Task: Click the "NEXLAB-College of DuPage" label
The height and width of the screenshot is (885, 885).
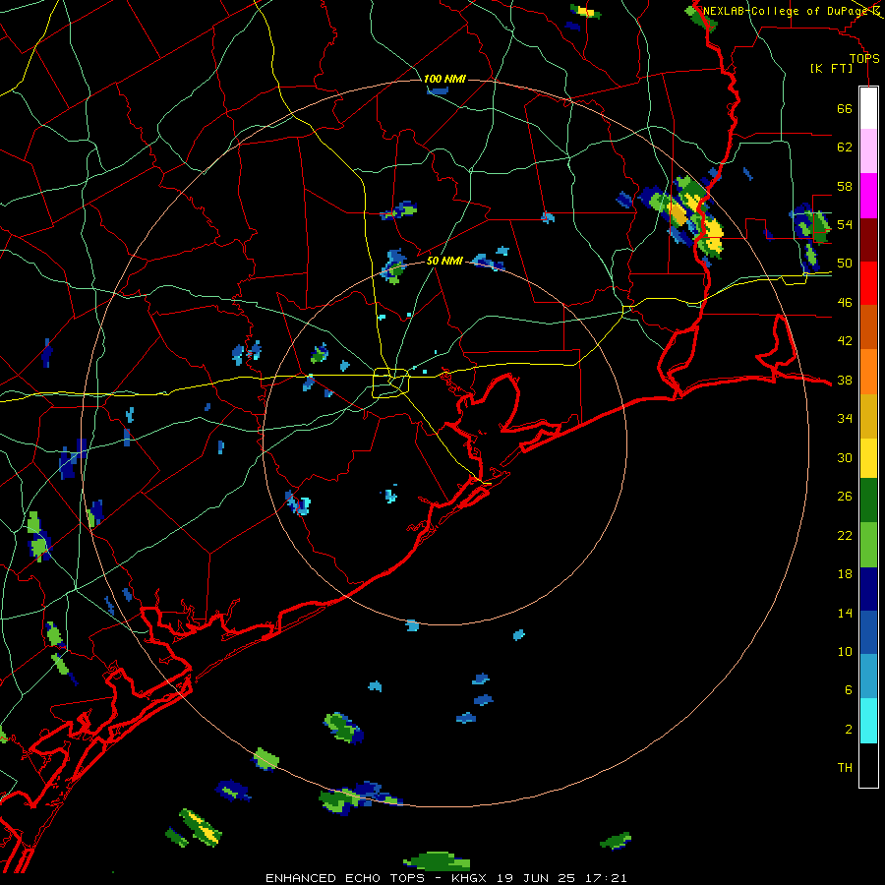Action: click(x=785, y=11)
